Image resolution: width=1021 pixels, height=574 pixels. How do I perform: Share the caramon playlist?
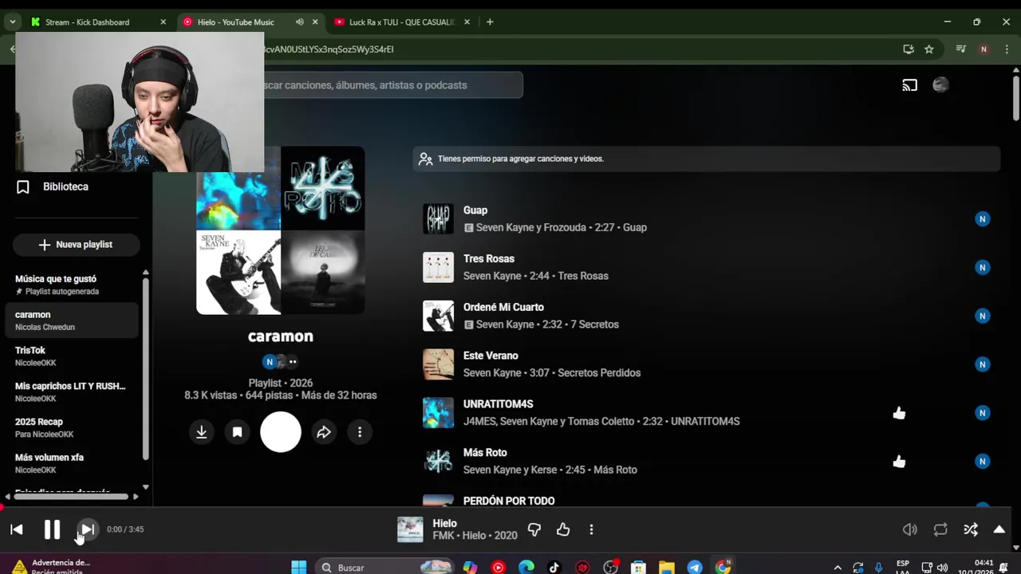click(x=324, y=432)
